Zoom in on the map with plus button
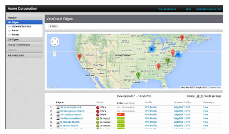This screenshot has height=134, width=229. tap(55, 52)
